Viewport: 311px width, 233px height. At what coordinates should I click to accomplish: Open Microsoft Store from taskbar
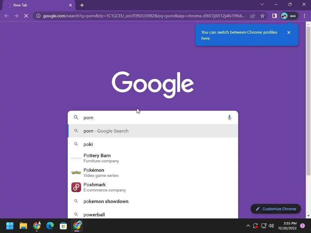[x=63, y=226]
